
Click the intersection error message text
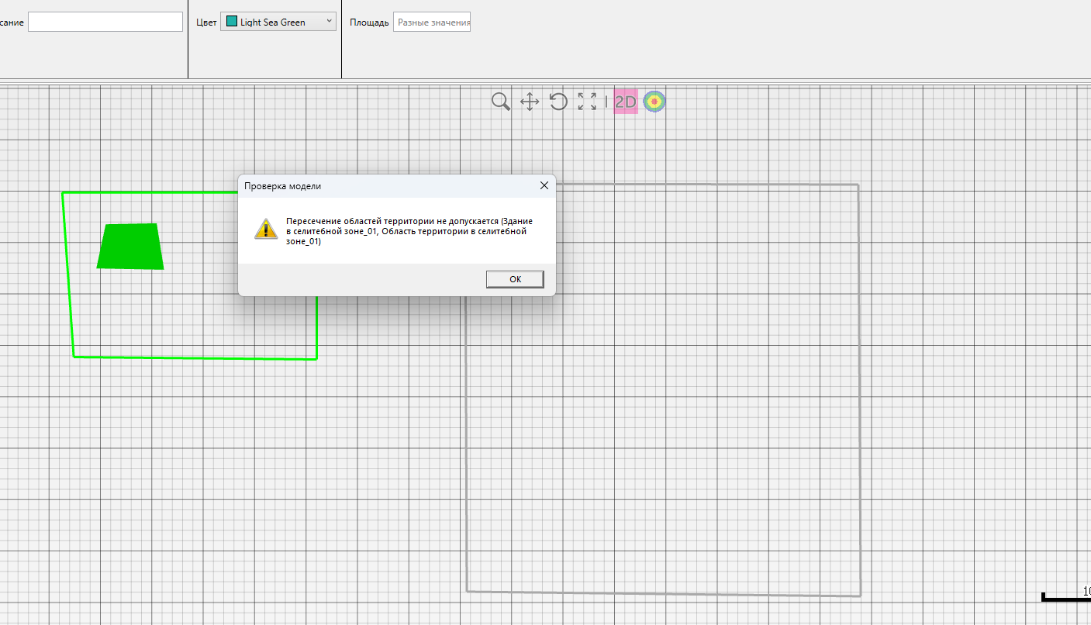(x=409, y=231)
